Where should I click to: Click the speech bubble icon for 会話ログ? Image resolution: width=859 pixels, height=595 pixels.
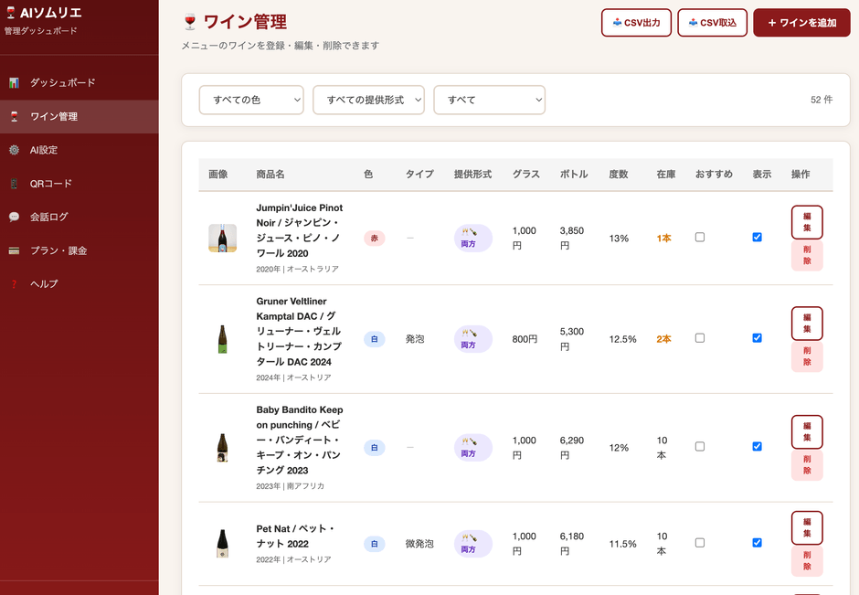click(15, 217)
